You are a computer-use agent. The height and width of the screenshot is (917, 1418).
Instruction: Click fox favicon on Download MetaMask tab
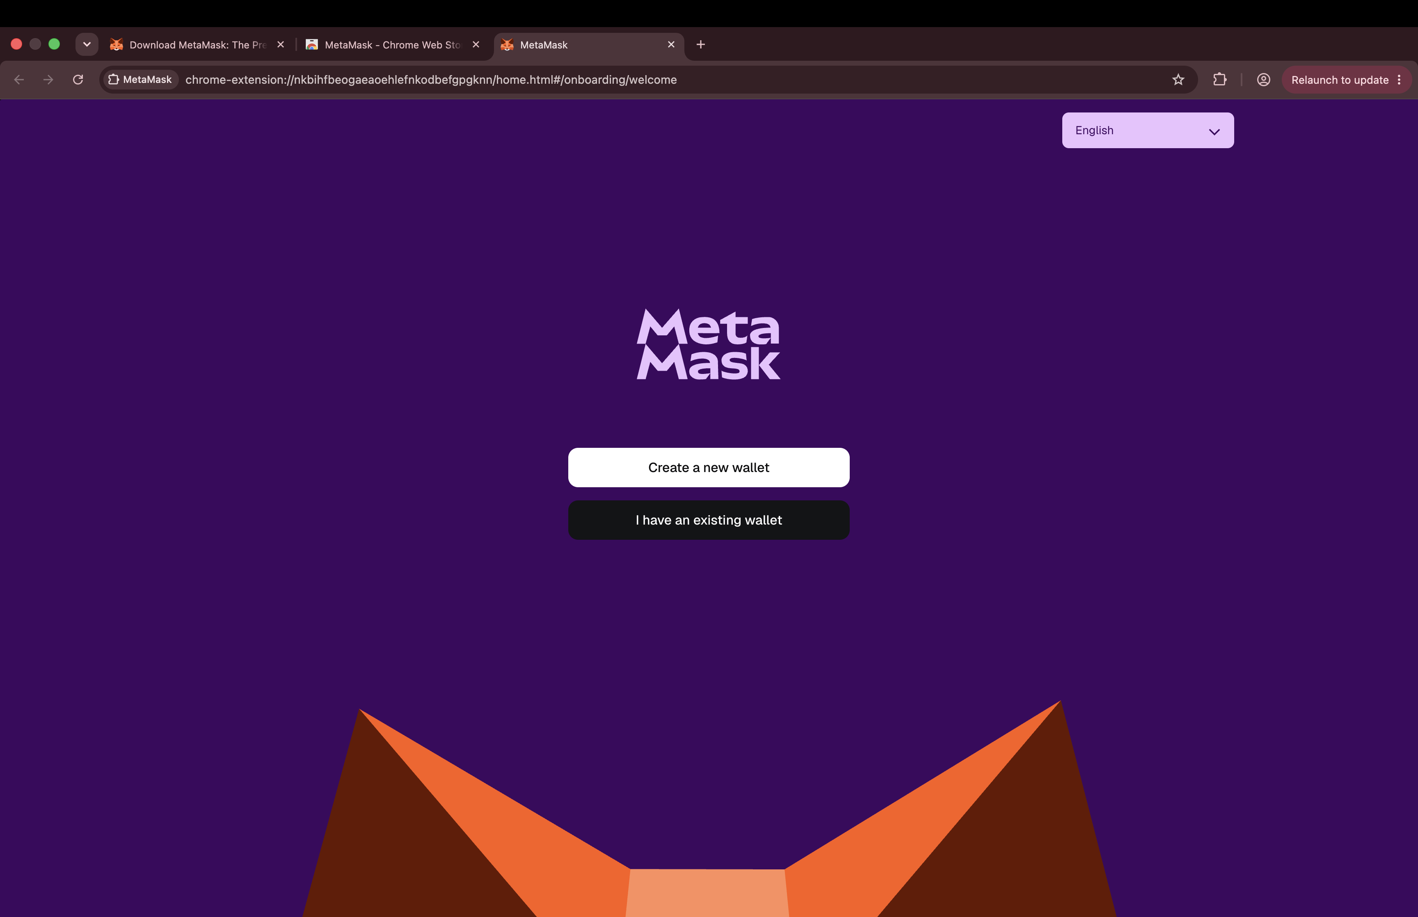click(117, 45)
